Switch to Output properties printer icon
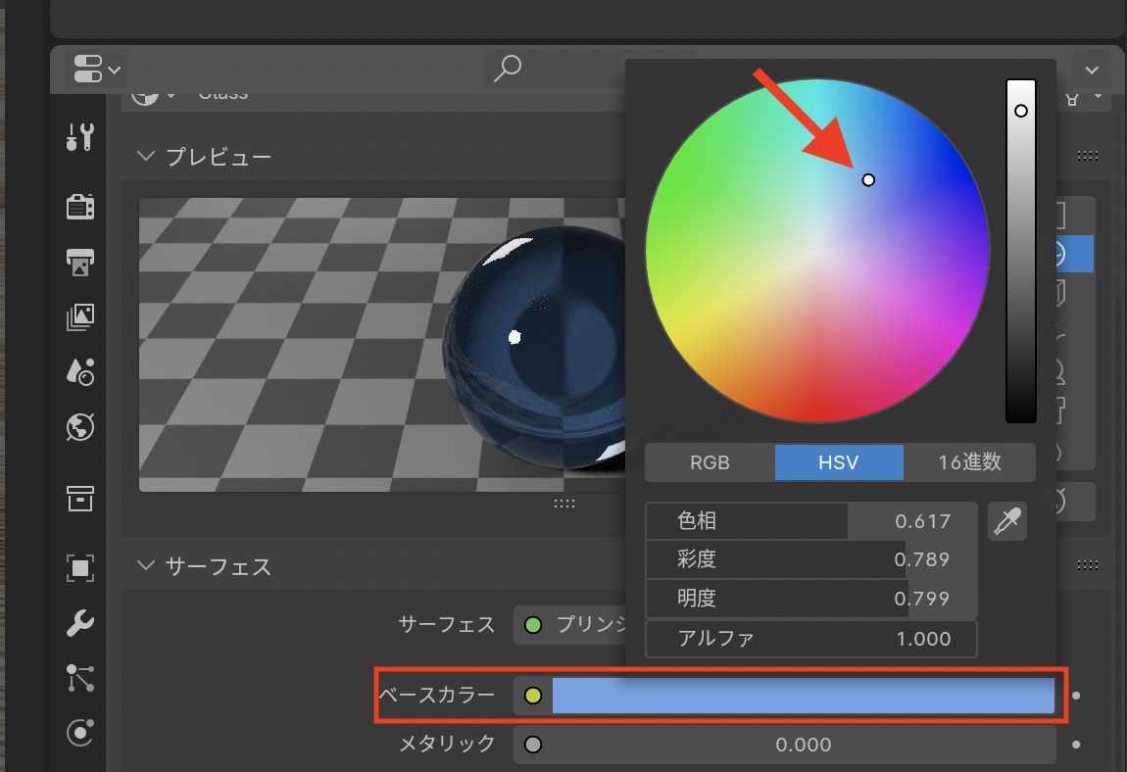The image size is (1127, 772). (x=79, y=262)
